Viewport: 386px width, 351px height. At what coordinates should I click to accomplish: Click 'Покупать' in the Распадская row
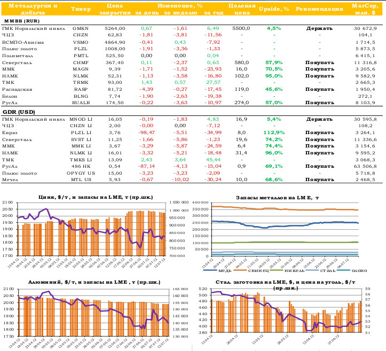(x=320, y=89)
